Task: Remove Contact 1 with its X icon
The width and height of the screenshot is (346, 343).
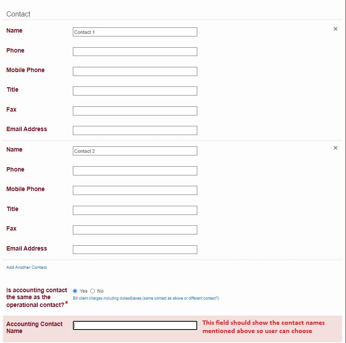Action: pyautogui.click(x=335, y=29)
